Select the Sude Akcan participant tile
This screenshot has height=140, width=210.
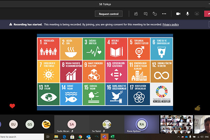point(72,124)
